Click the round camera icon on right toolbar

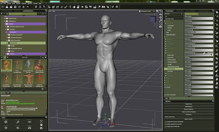(x=217, y=50)
